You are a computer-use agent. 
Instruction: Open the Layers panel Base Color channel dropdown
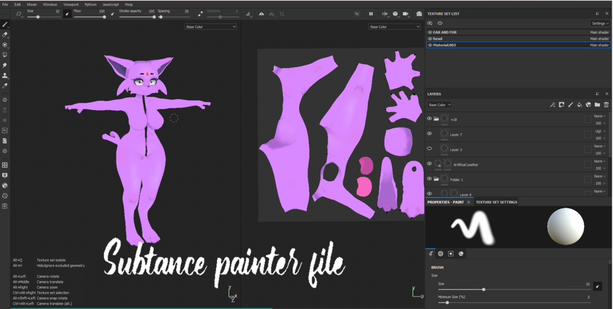pyautogui.click(x=439, y=104)
